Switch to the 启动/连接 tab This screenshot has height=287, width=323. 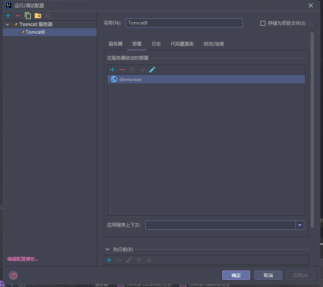point(214,44)
